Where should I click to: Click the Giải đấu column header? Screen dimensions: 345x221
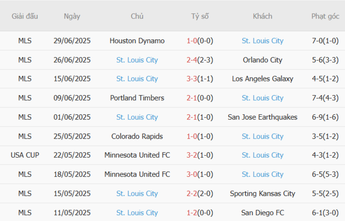click(x=24, y=16)
